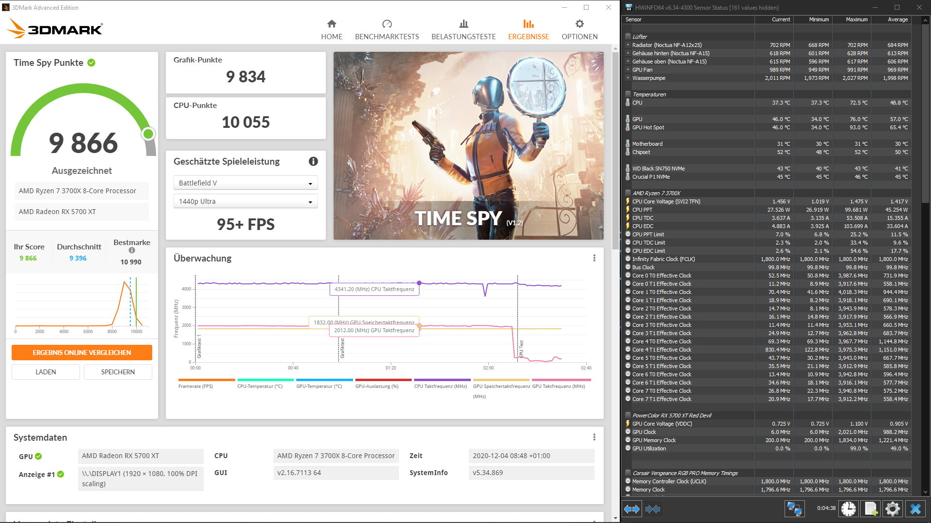The image size is (931, 523).
Task: Open the Systemdaten three-dot menu
Action: (x=594, y=437)
